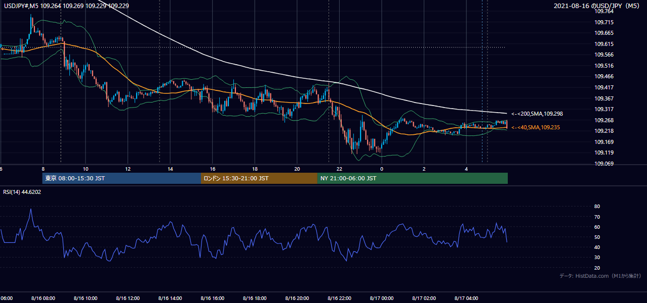Click RSI scale value 40
Image resolution: width=647 pixels, height=303 pixels.
(x=597, y=247)
